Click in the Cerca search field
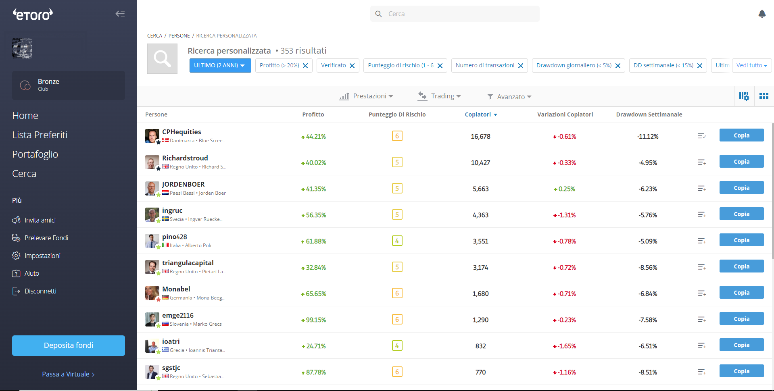The image size is (774, 391). click(x=455, y=14)
